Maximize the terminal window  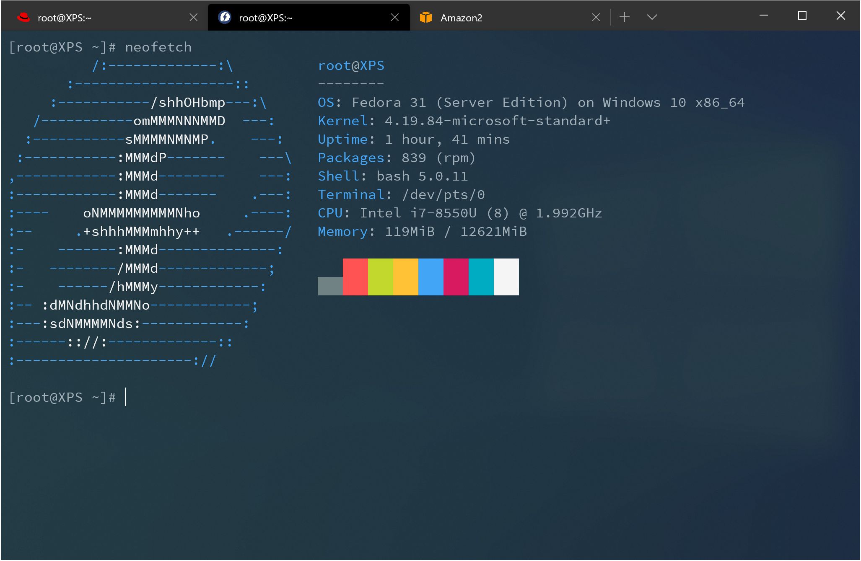coord(802,16)
